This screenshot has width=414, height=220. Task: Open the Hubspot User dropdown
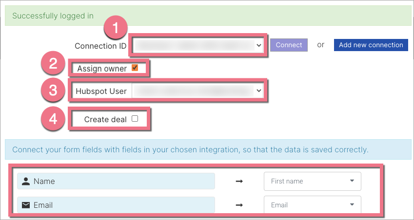pos(198,91)
